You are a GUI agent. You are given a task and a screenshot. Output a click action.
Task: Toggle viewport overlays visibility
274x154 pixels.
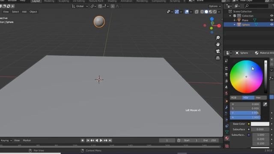tap(187, 12)
